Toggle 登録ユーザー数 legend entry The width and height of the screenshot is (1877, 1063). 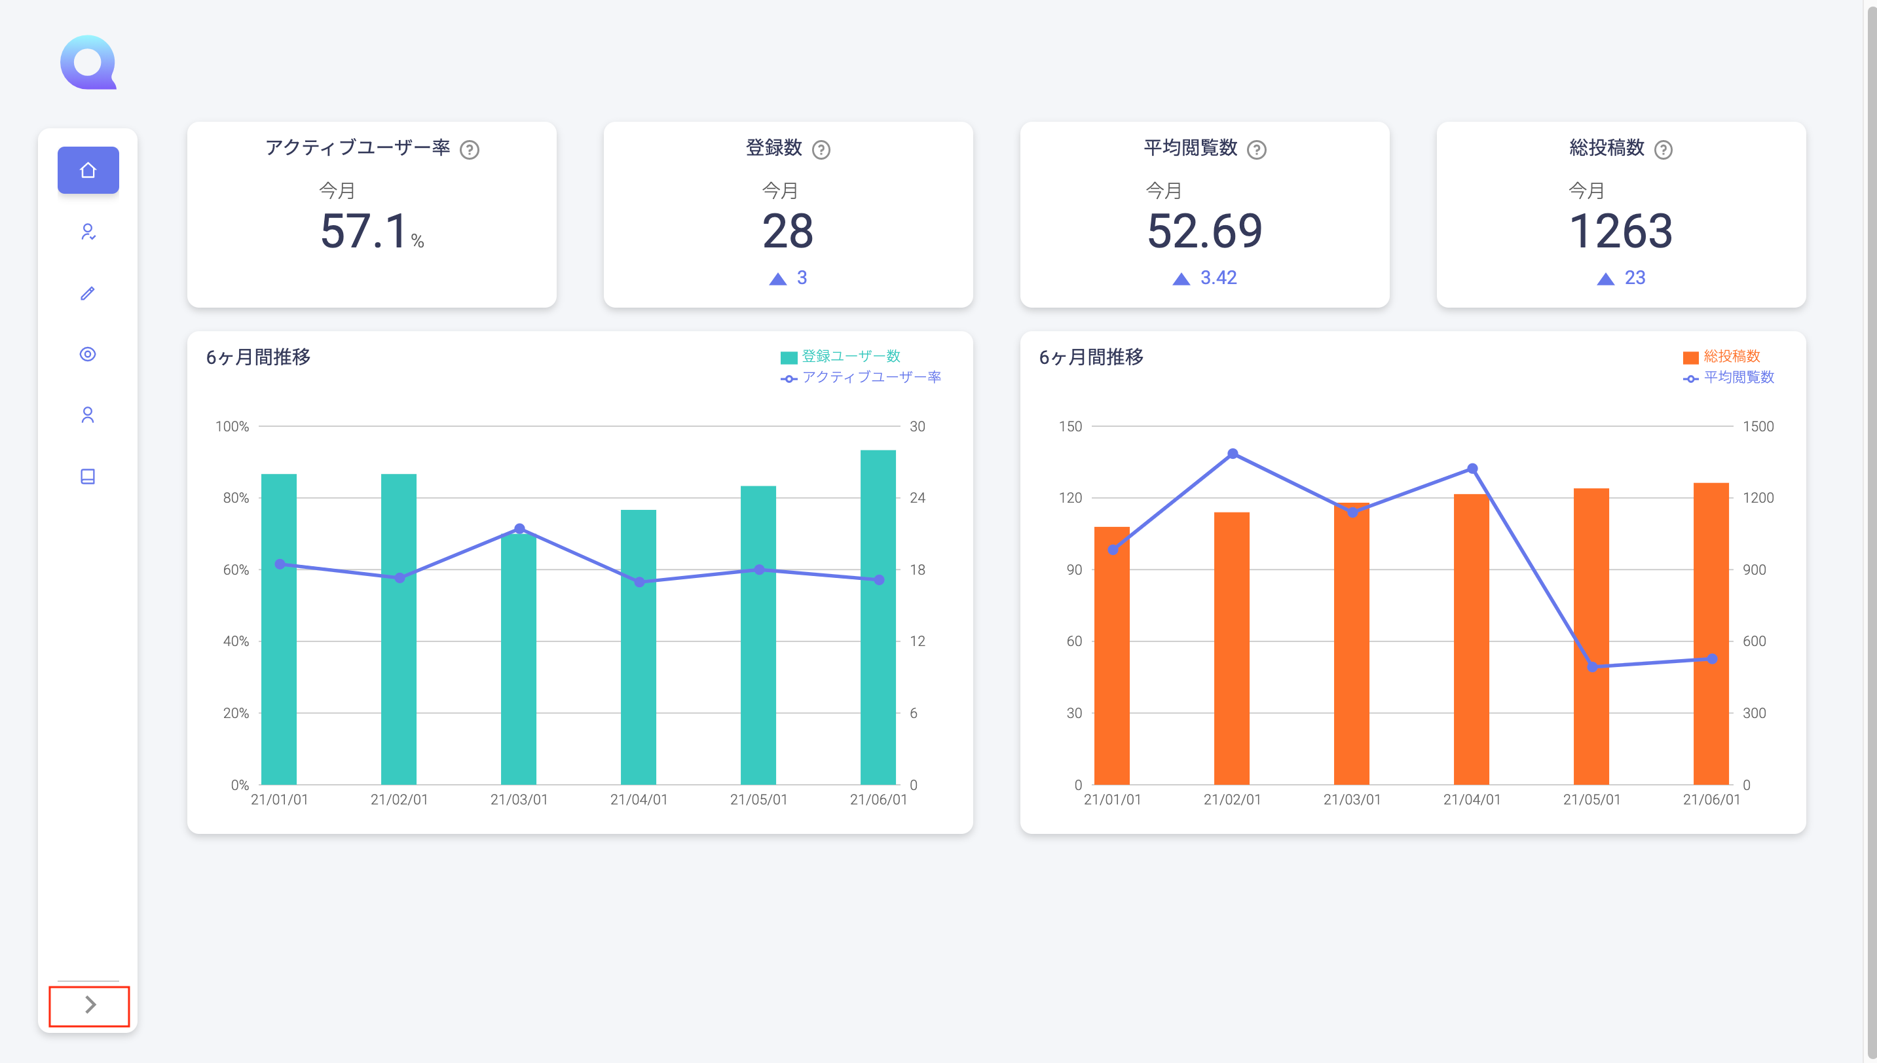click(841, 356)
